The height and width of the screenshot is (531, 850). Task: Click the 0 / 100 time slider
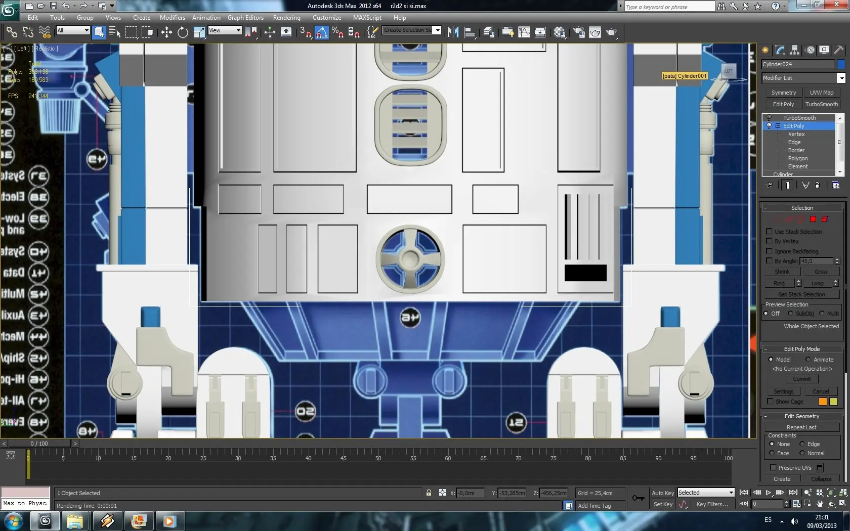[39, 444]
